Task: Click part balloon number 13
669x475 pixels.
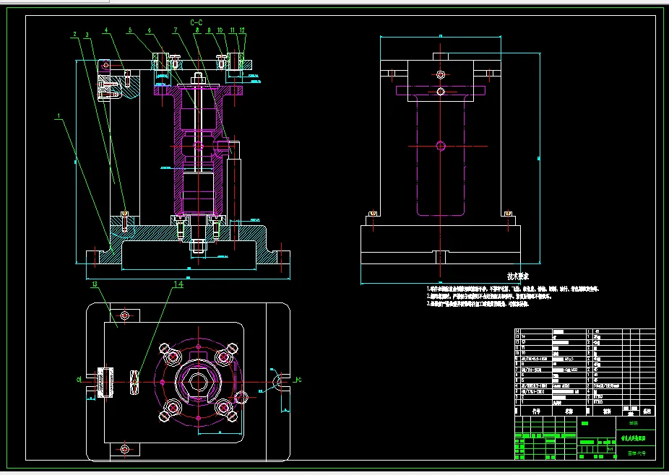Action: click(x=95, y=284)
